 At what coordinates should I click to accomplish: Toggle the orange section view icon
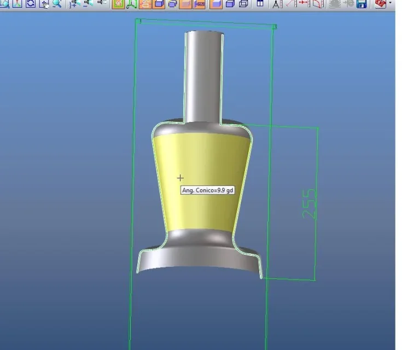(199, 4)
